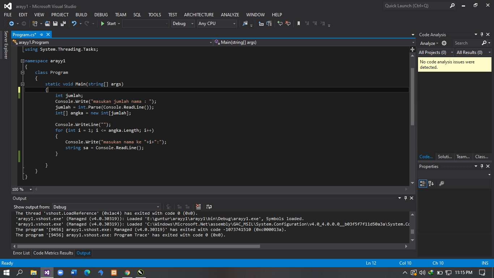Switch to the Solution Explorer tab
Image resolution: width=494 pixels, height=278 pixels.
pos(445,157)
